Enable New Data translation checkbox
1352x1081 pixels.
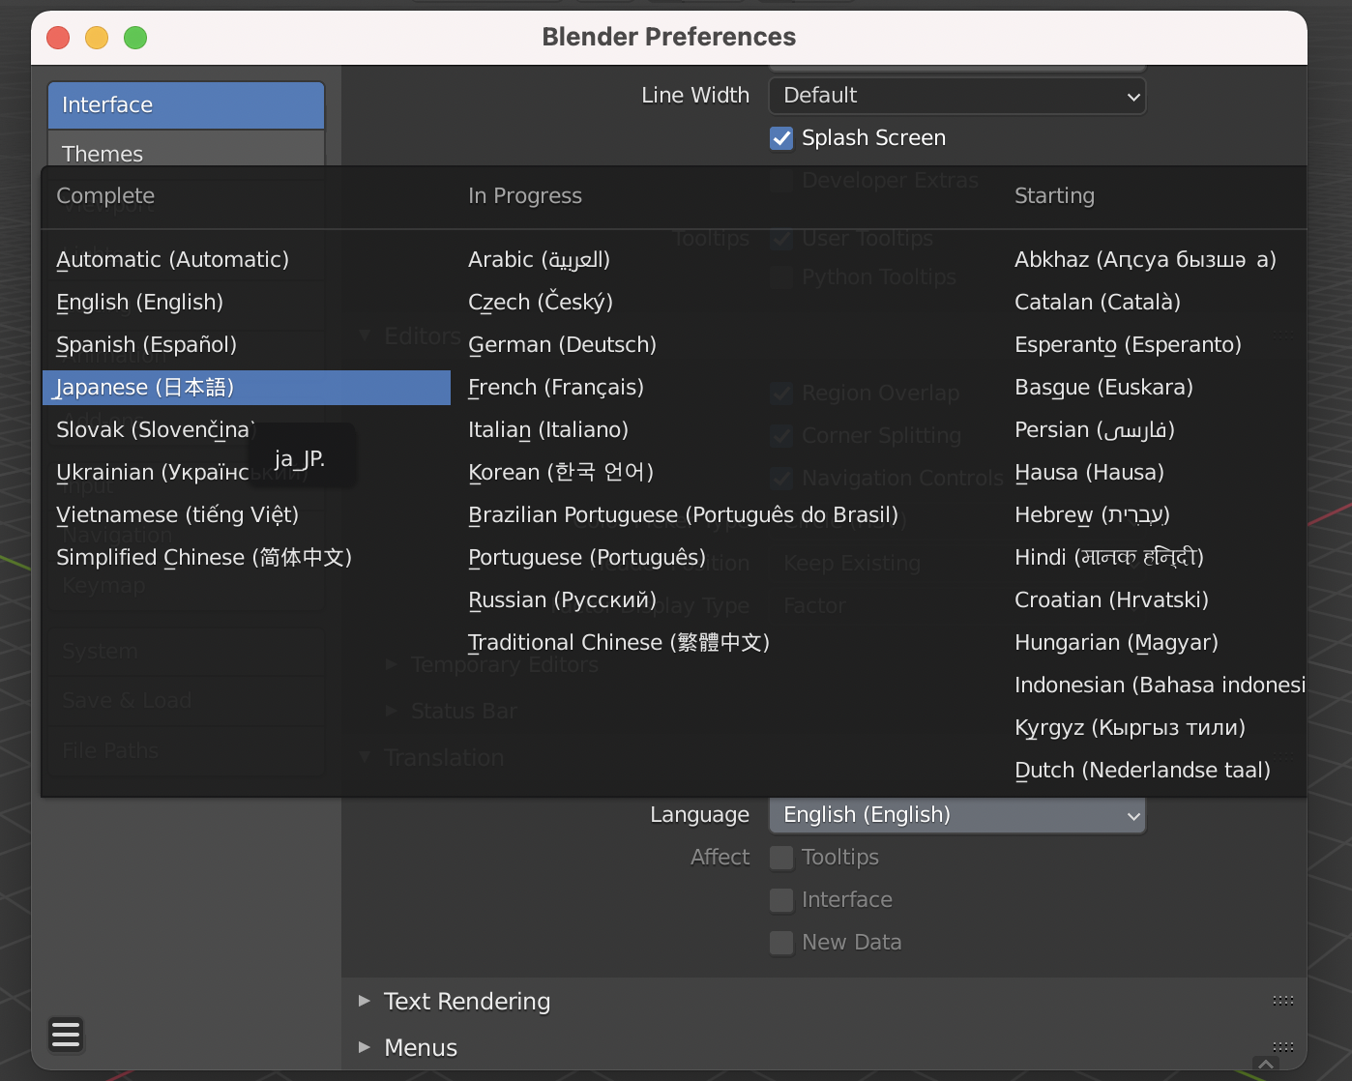point(781,943)
